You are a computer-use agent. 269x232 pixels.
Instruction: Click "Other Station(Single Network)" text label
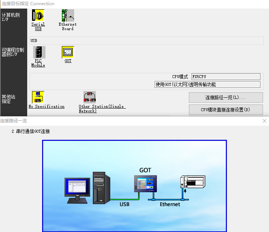102,109
